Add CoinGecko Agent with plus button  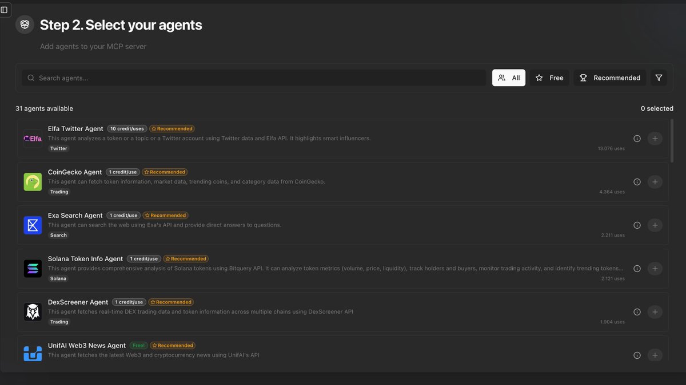[655, 182]
